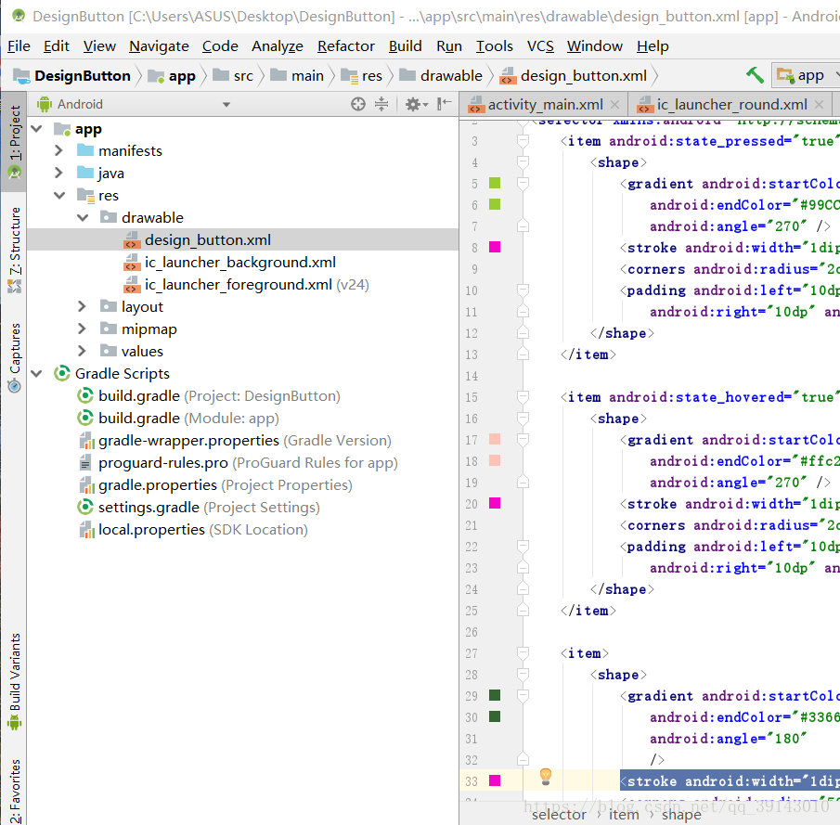Expand the values folder
The image size is (840, 825).
tap(82, 352)
